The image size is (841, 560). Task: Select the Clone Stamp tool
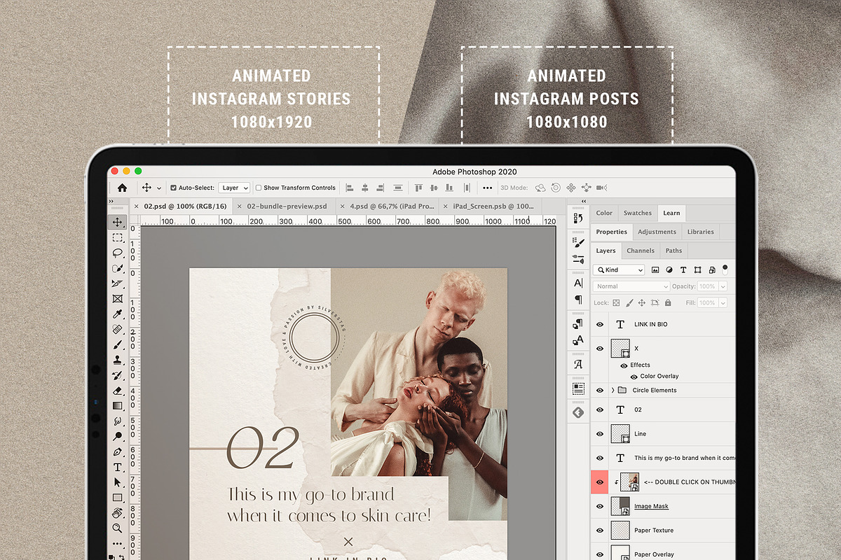pyautogui.click(x=117, y=360)
